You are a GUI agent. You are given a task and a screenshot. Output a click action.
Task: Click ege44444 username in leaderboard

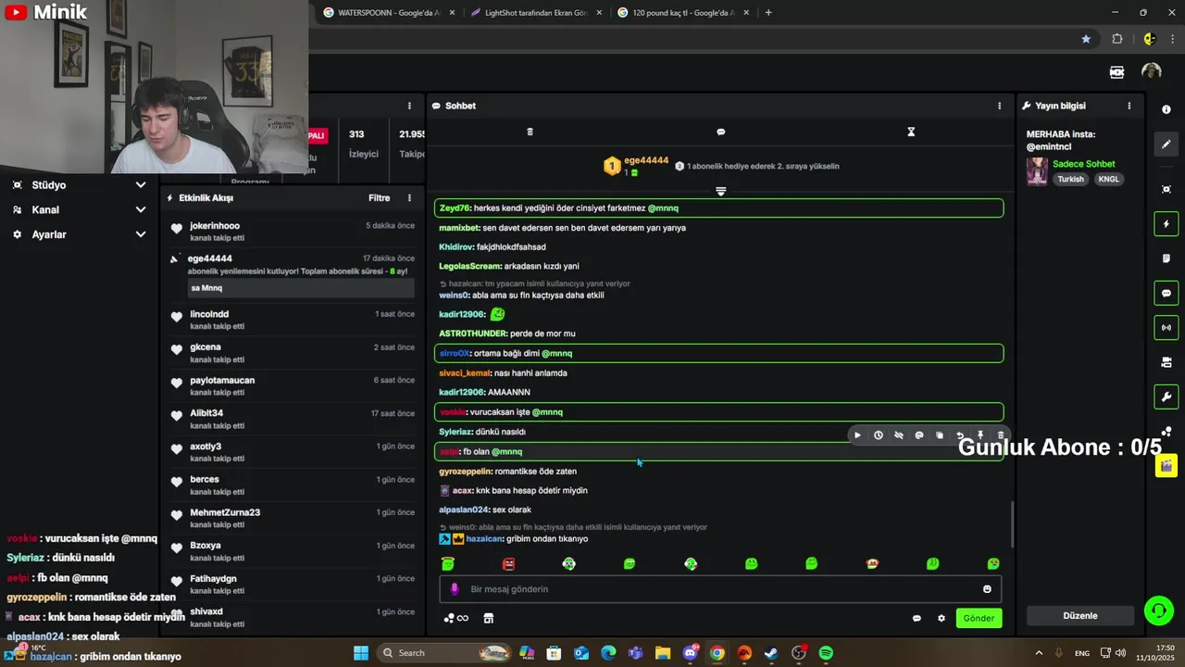coord(646,160)
